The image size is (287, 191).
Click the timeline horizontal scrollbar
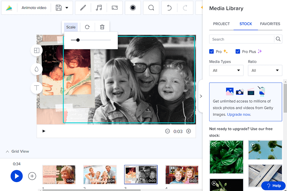pyautogui.click(x=91, y=190)
